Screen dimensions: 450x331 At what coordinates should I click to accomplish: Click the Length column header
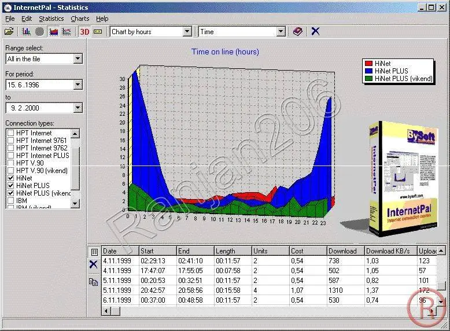[233, 251]
